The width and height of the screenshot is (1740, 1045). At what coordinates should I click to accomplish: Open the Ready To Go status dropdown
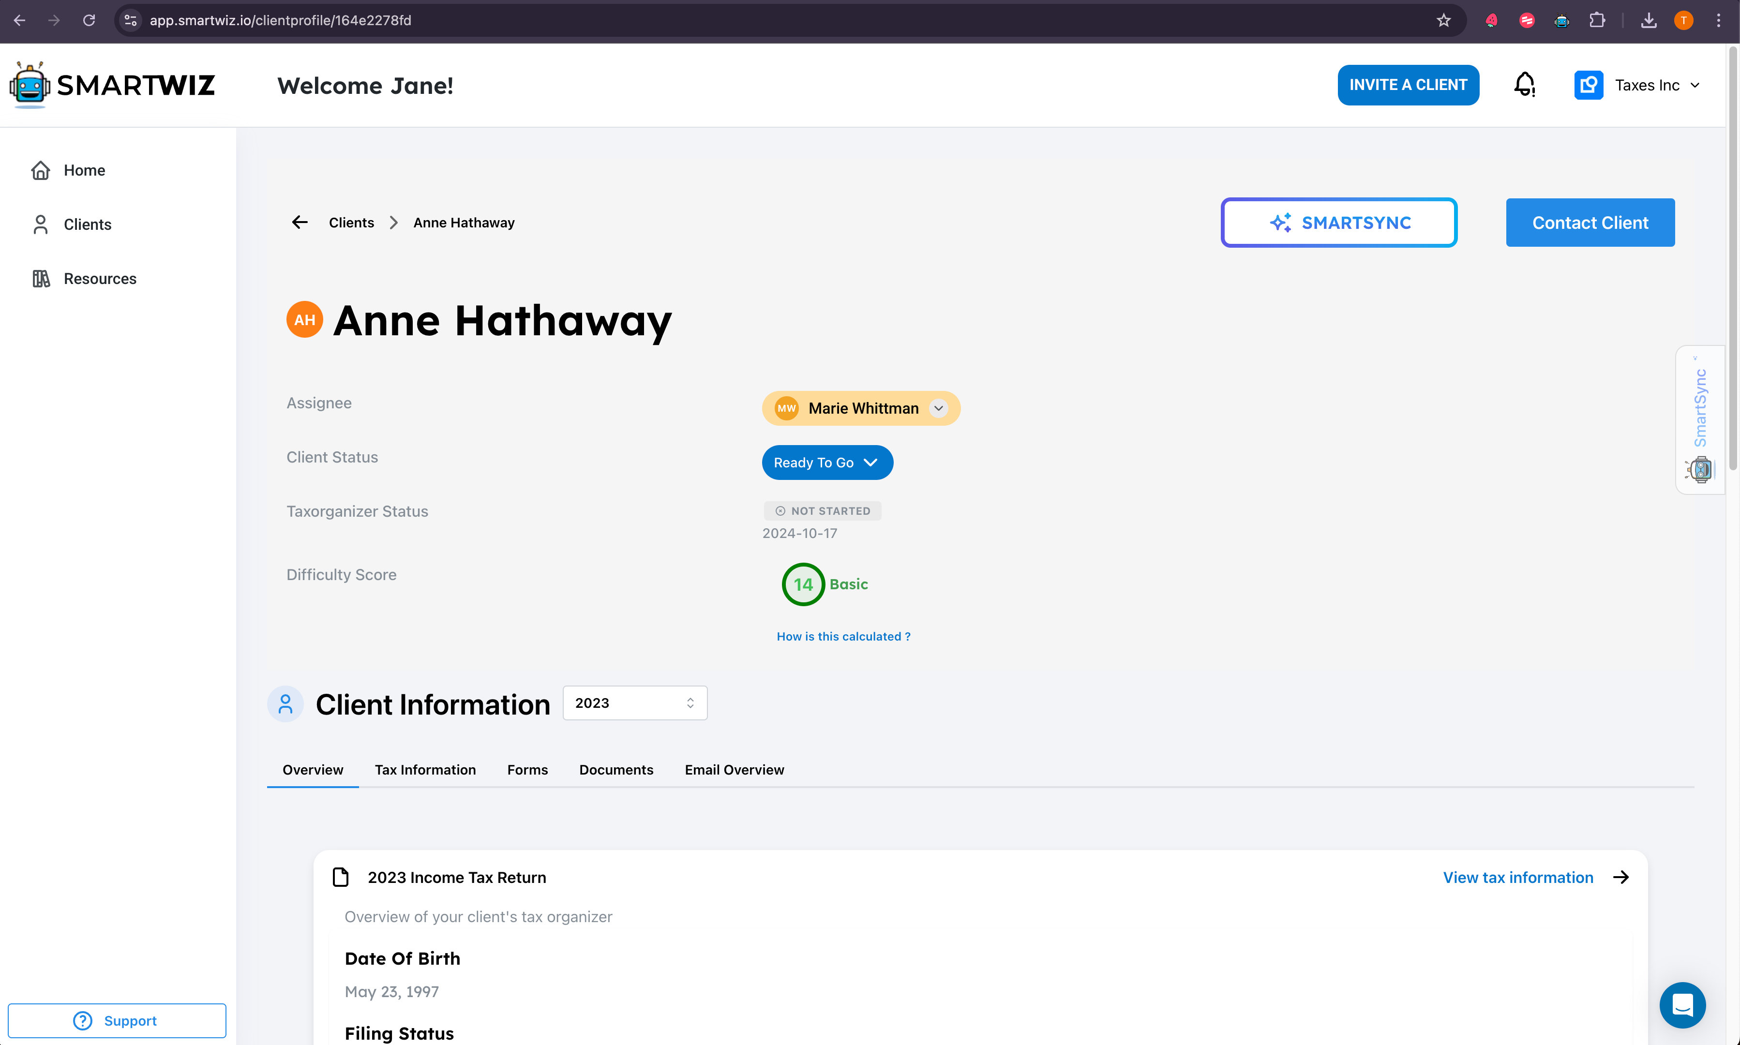point(827,463)
